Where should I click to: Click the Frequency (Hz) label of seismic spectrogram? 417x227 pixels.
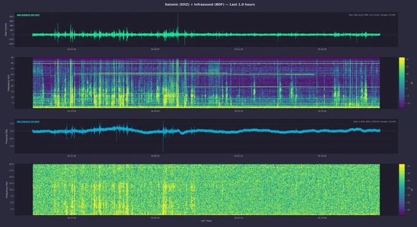9,83
